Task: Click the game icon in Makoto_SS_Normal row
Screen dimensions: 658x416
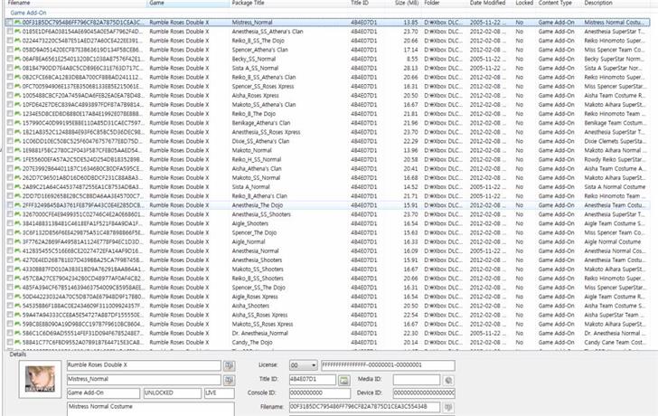Action: click(x=18, y=177)
